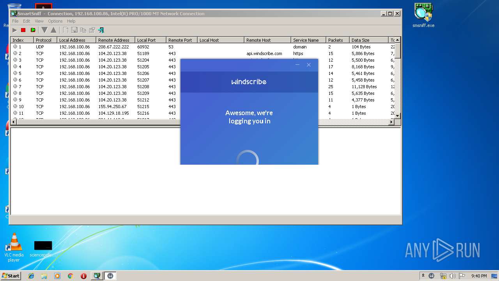
Task: Open smsniff.exe desktop icon
Action: coord(423,16)
